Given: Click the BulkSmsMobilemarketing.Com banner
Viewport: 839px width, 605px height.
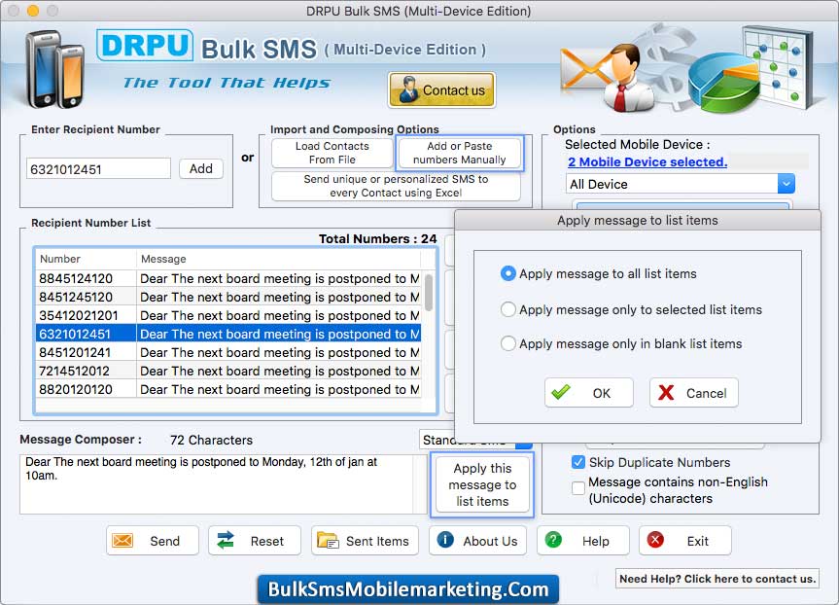Looking at the screenshot, I should [x=408, y=588].
